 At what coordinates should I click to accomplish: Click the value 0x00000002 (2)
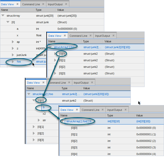tap(146, 141)
